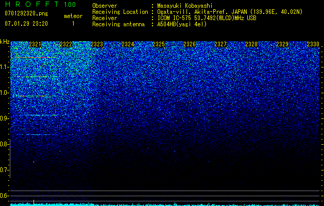324x206 pixels.
Task: Click the 2327 time marker
Action: (x=220, y=44)
